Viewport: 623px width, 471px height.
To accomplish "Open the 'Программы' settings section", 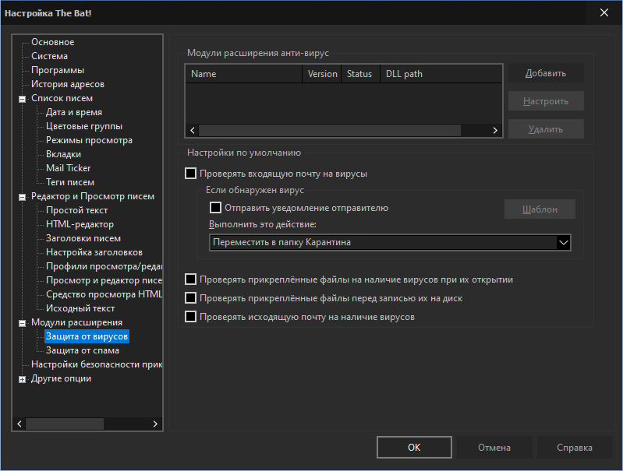I will click(58, 70).
